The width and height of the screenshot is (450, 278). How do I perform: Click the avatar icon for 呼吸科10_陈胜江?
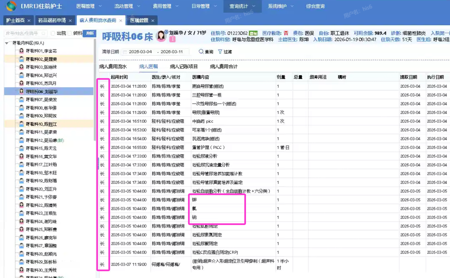point(21,124)
